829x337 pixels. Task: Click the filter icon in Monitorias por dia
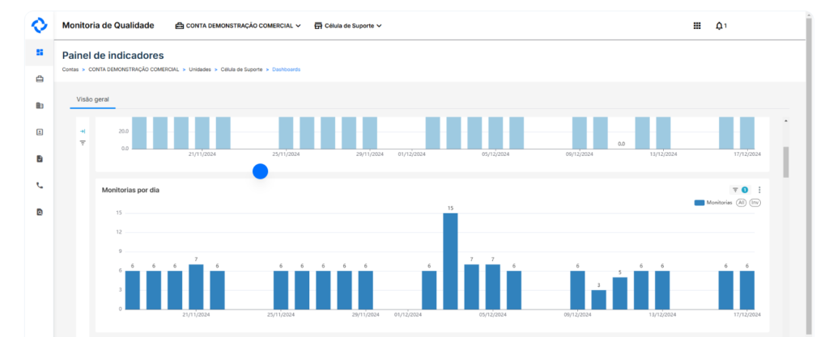[735, 190]
